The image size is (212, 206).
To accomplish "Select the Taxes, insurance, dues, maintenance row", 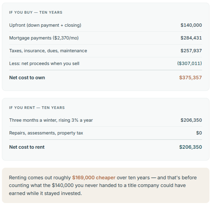I will [106, 51].
